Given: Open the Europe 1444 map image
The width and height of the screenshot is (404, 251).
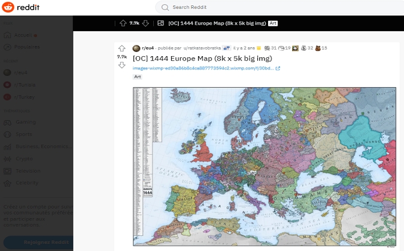Looking at the screenshot, I should [x=265, y=167].
